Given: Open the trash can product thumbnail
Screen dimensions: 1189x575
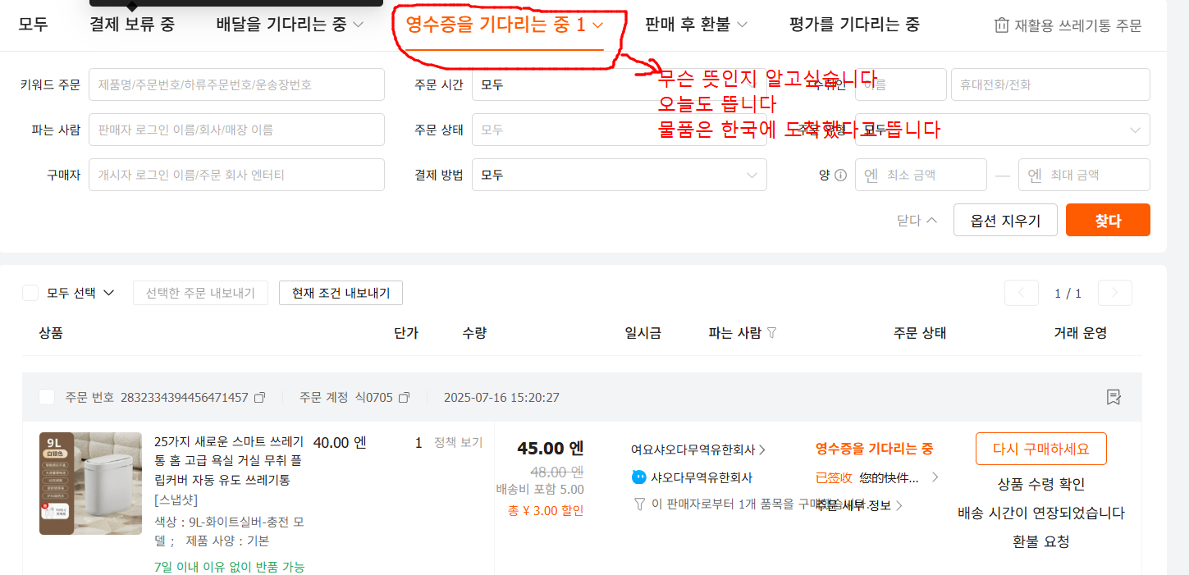Looking at the screenshot, I should [x=90, y=483].
